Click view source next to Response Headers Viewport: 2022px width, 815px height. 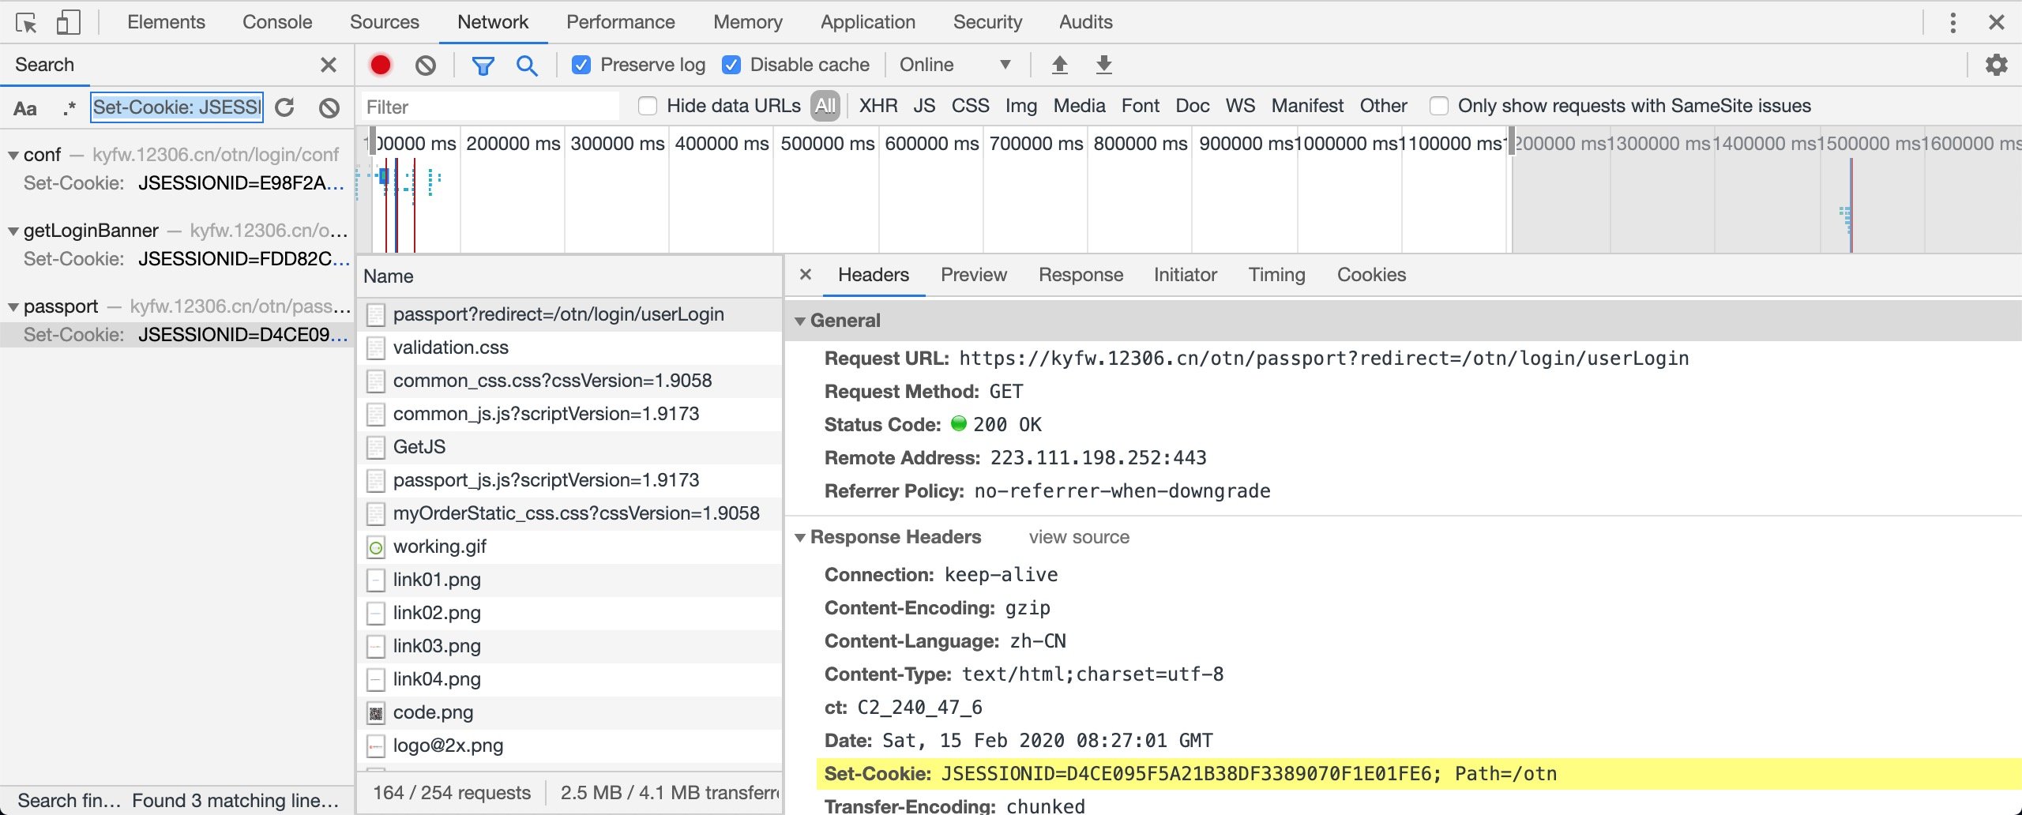click(1079, 537)
